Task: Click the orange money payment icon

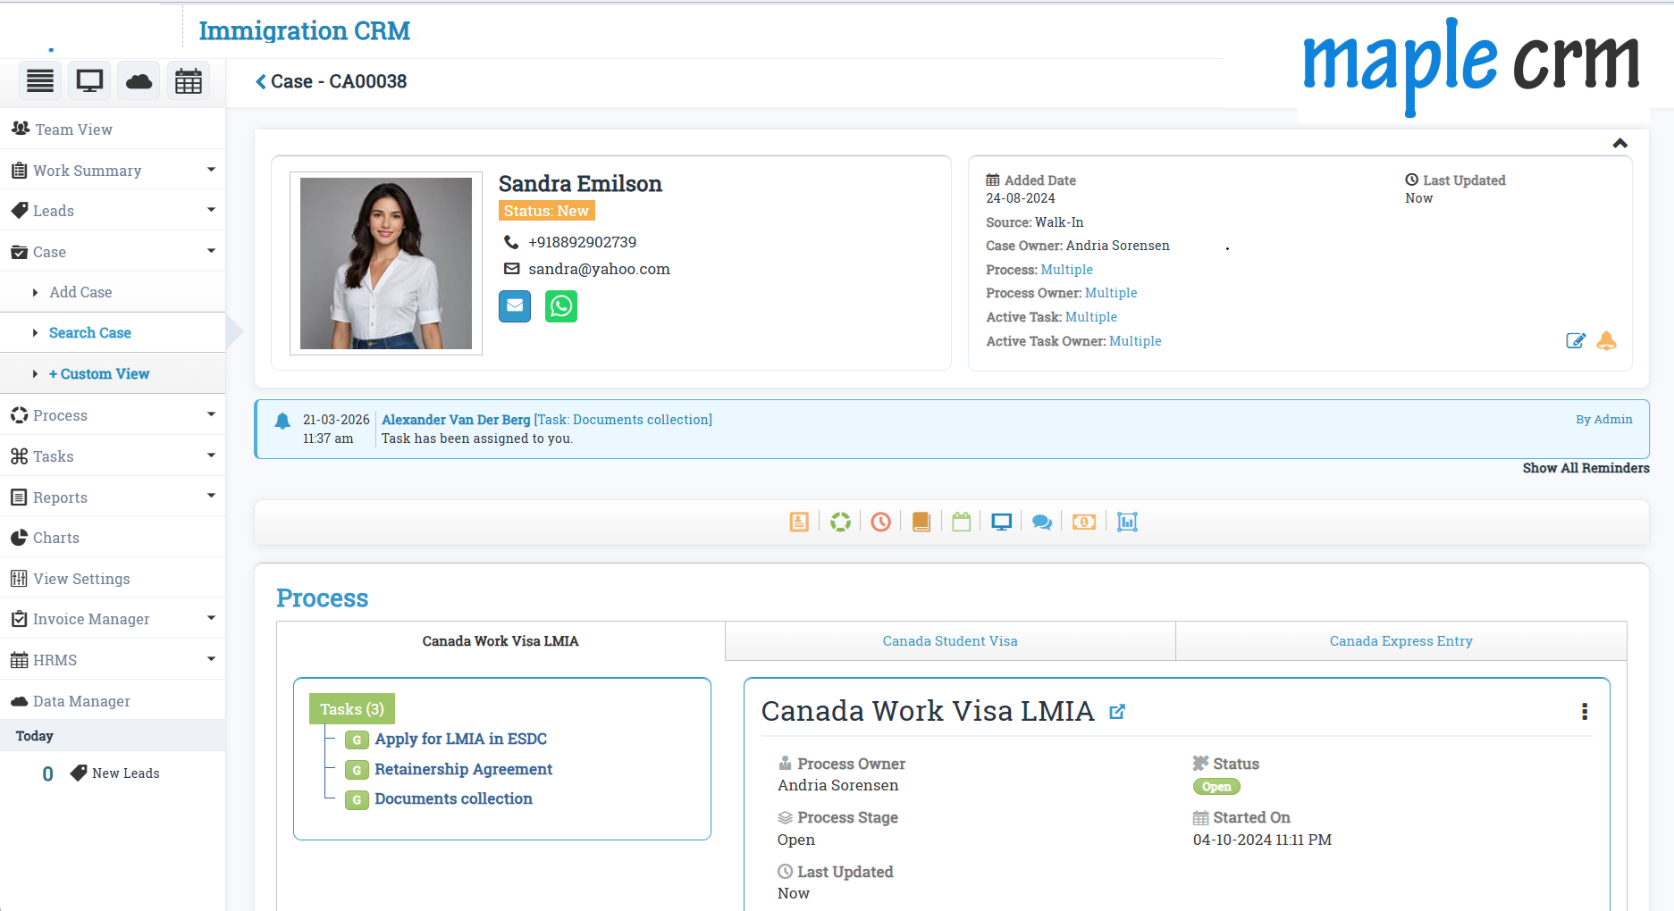Action: click(x=1083, y=522)
